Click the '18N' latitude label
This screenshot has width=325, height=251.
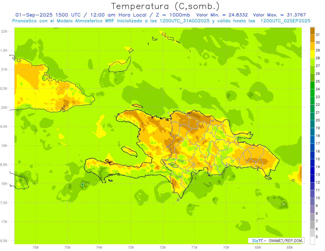click(4, 184)
